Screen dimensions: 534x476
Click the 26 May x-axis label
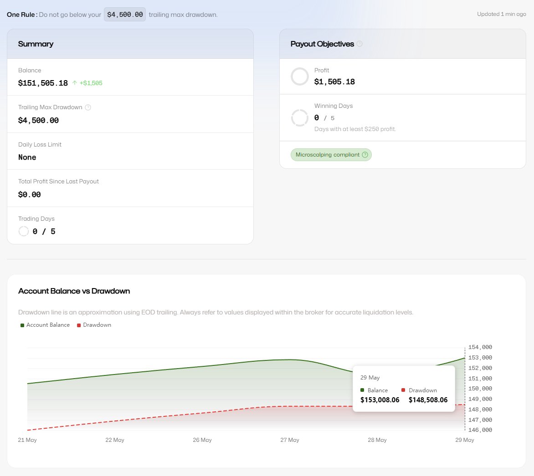point(202,440)
